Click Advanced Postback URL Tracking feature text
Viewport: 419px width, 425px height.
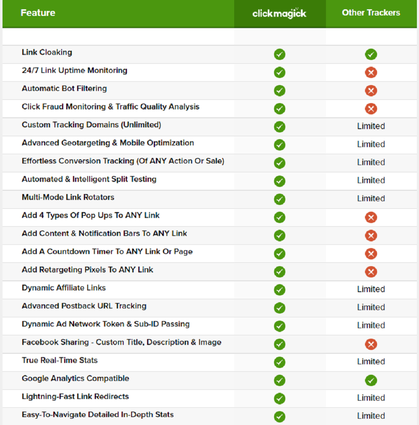tap(84, 306)
